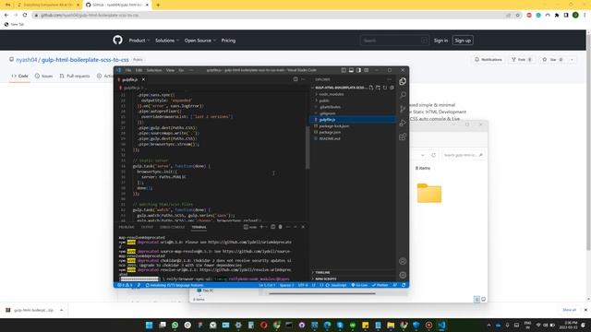The image size is (591, 332).
Task: Click the VS Code taskbar icon
Action: click(x=441, y=325)
